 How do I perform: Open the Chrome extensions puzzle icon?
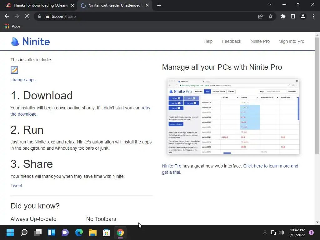click(283, 16)
